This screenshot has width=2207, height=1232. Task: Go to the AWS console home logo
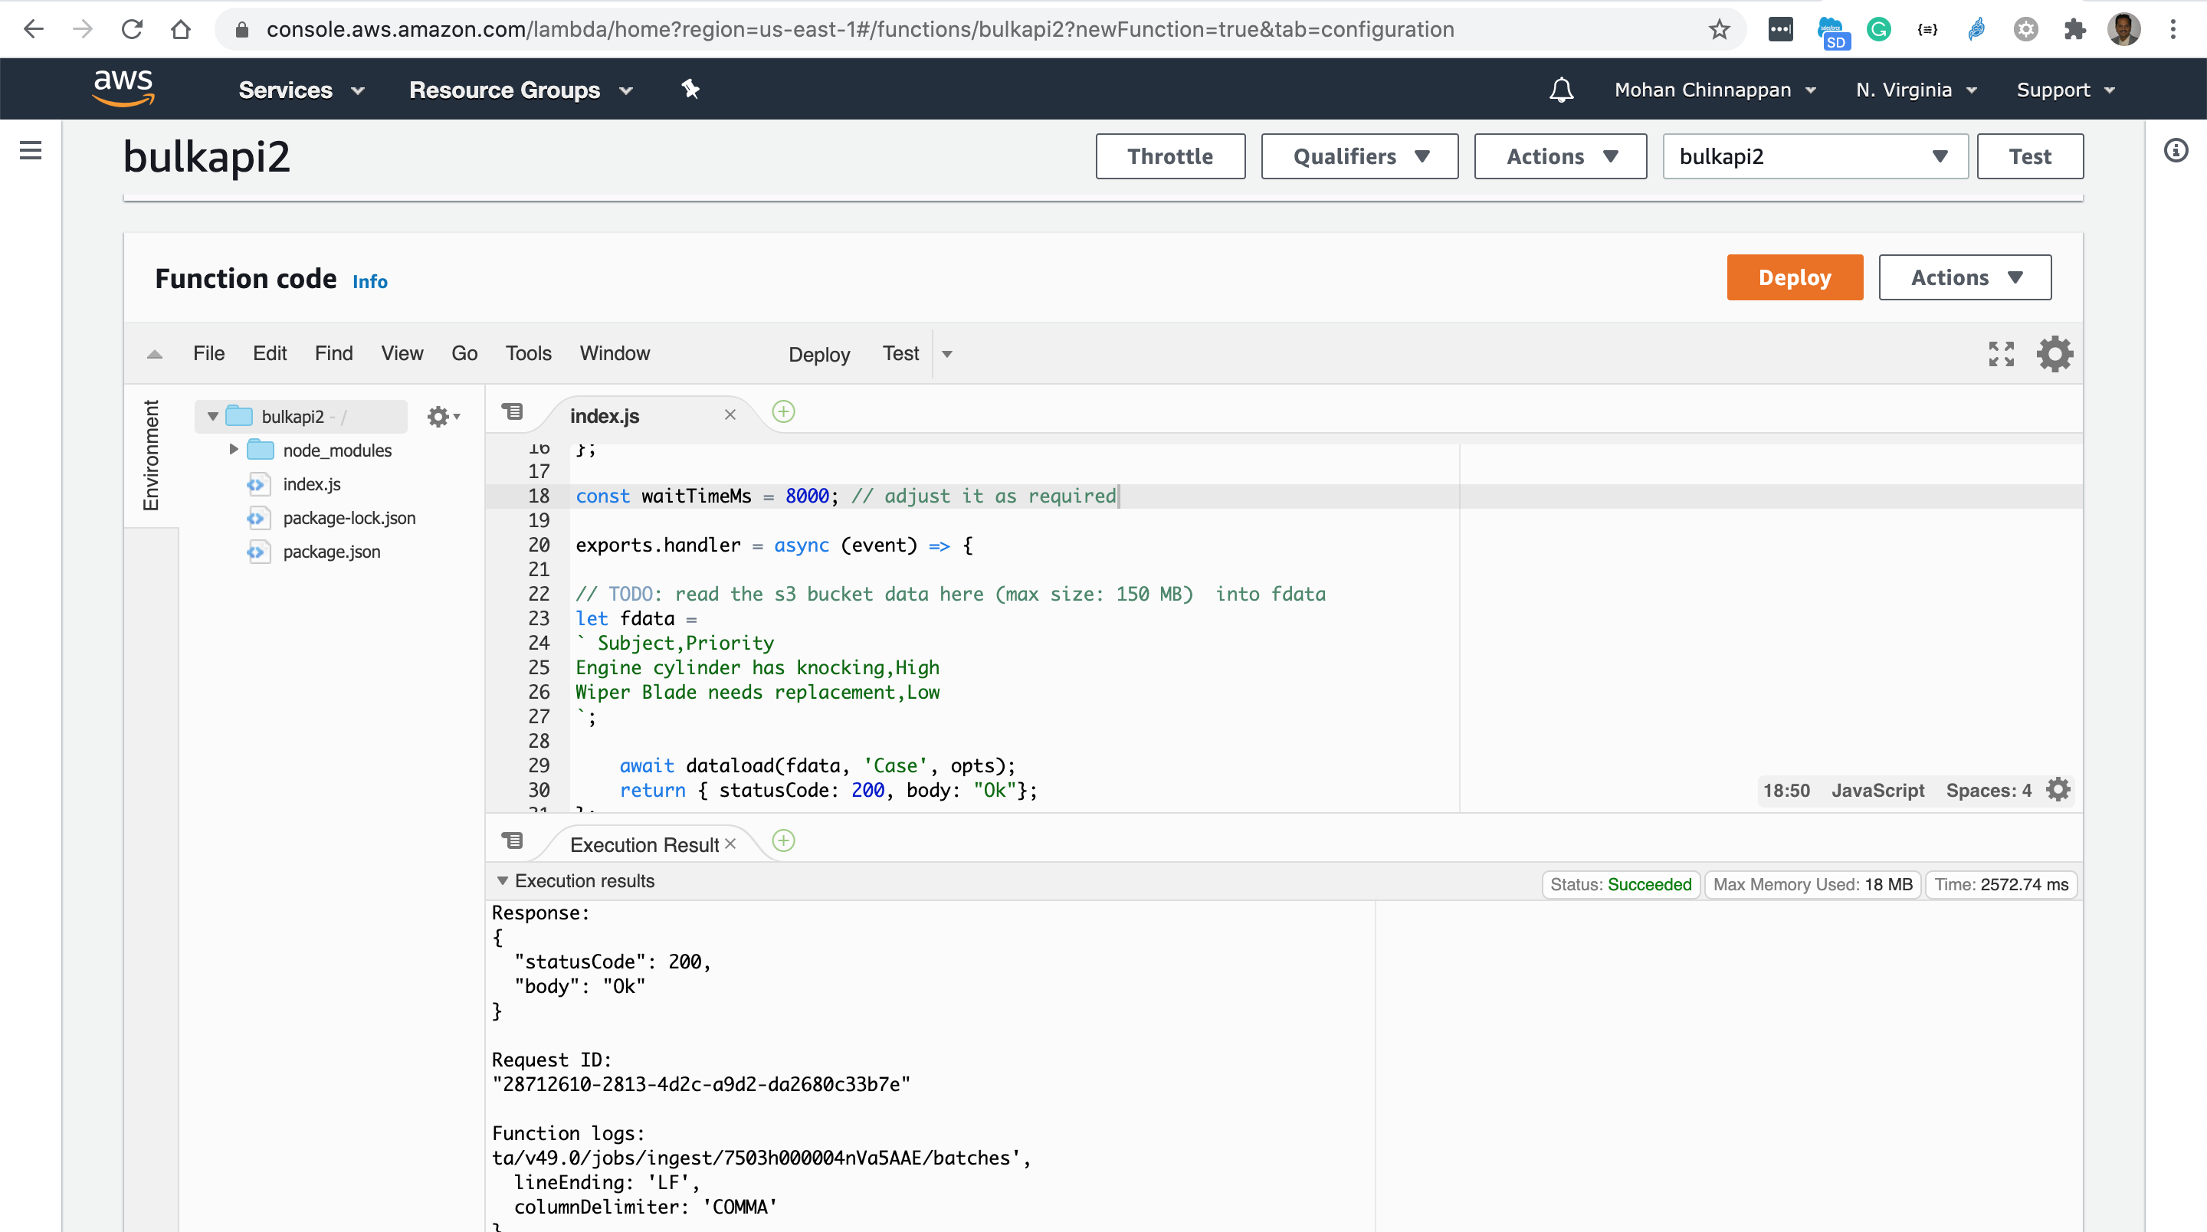(123, 88)
